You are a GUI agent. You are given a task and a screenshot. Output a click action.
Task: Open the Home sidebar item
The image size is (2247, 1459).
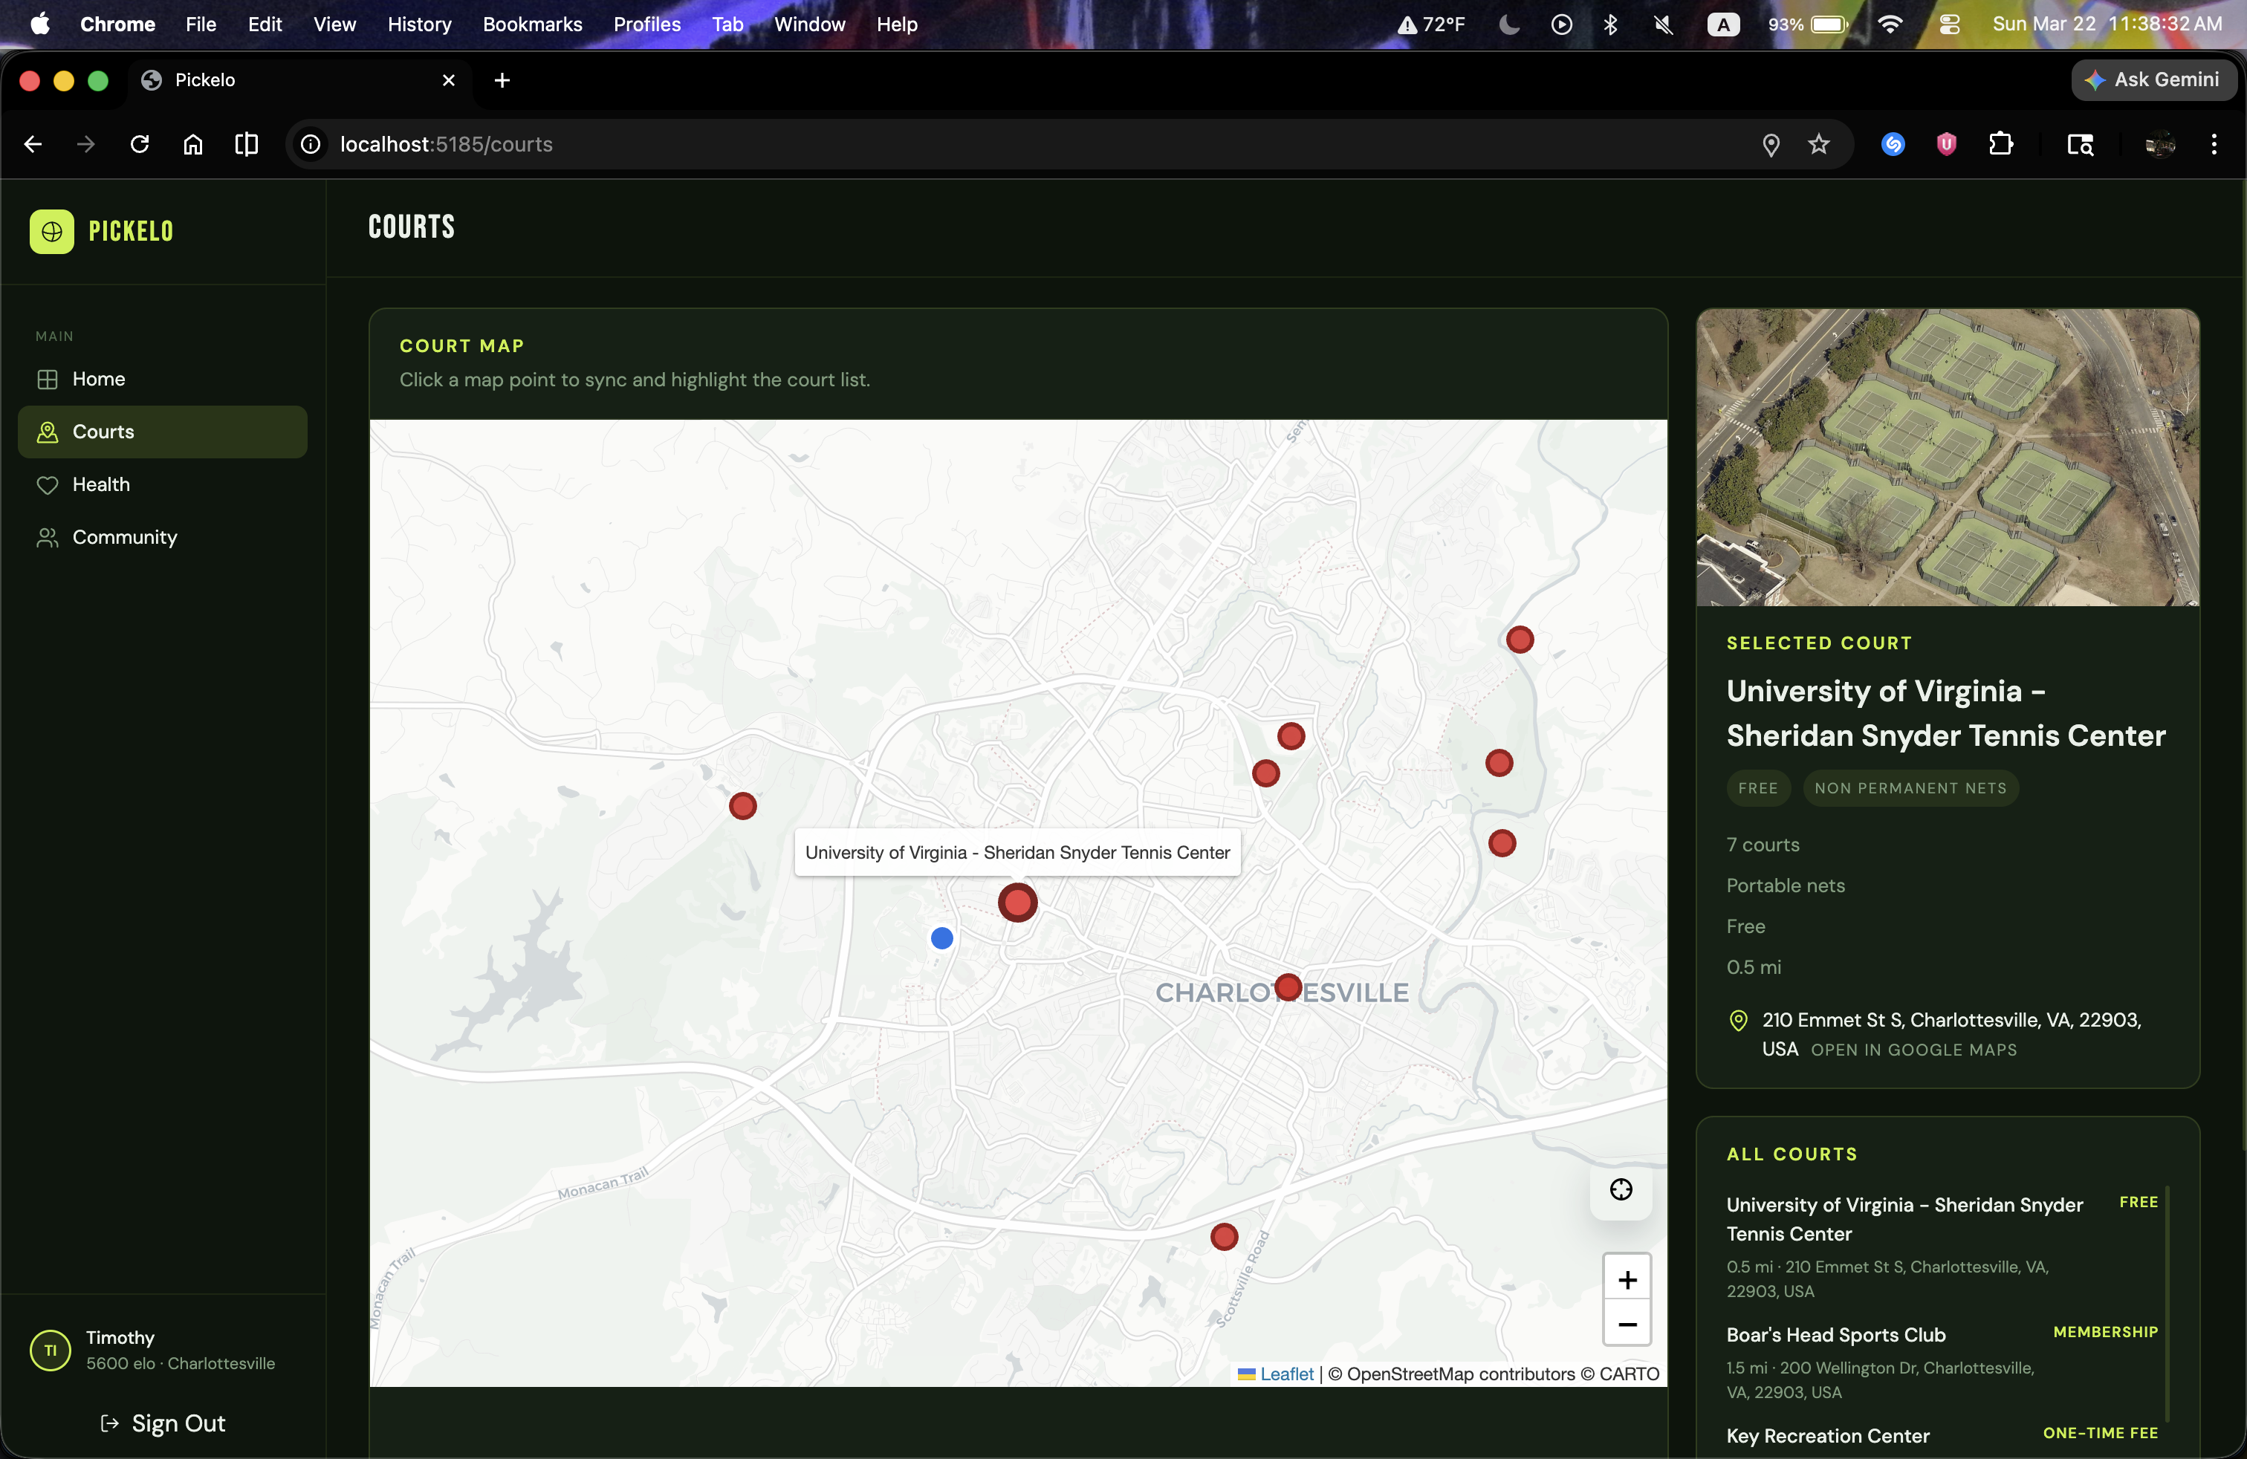click(x=98, y=378)
